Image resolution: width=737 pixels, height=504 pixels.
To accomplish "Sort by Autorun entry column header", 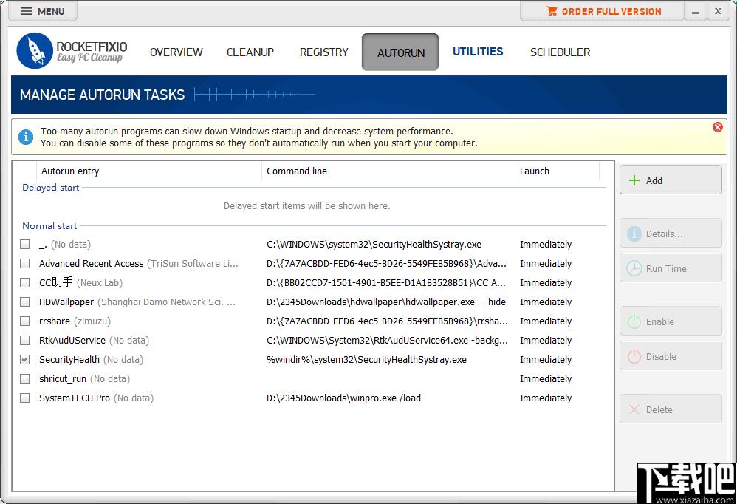I will point(148,171).
